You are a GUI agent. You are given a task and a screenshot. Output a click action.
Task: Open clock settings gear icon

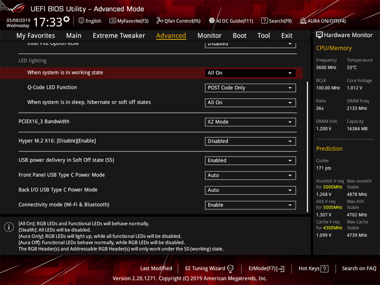(66, 20)
